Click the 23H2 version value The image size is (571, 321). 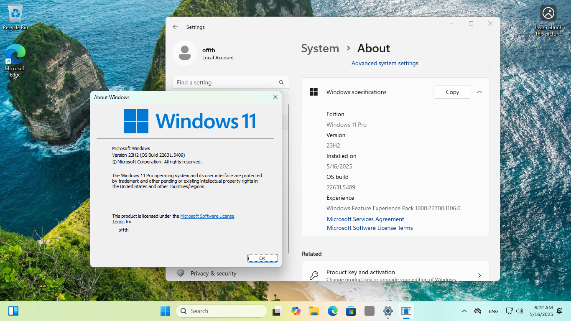pyautogui.click(x=333, y=145)
